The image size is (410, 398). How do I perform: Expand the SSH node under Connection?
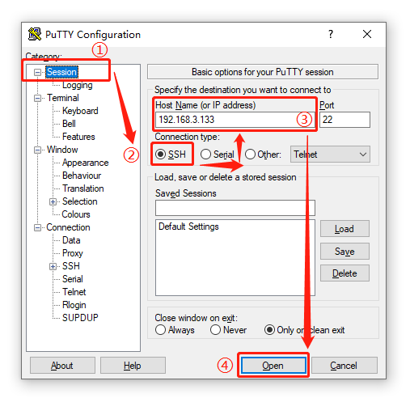point(53,267)
